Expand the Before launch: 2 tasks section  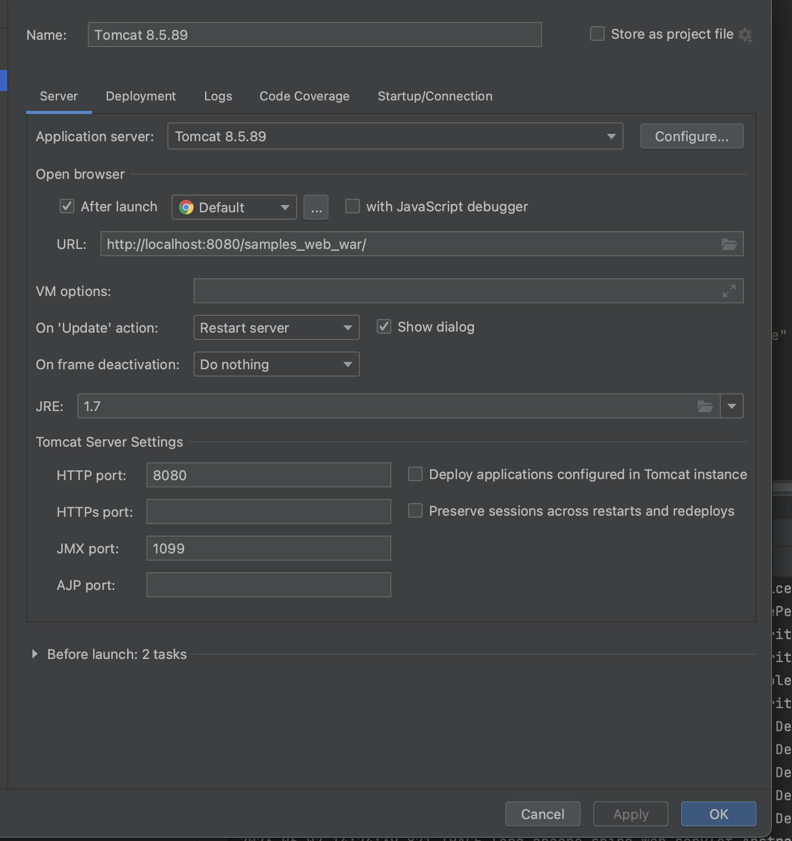tap(35, 654)
